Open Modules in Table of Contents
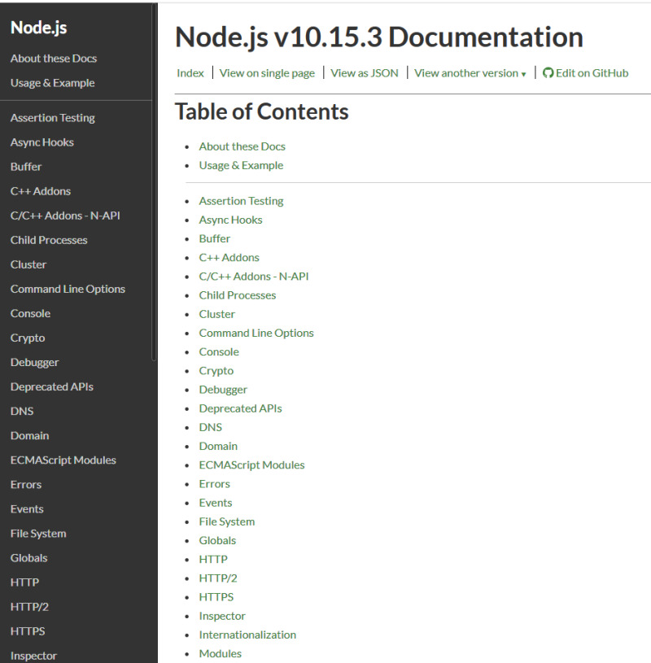 221,654
